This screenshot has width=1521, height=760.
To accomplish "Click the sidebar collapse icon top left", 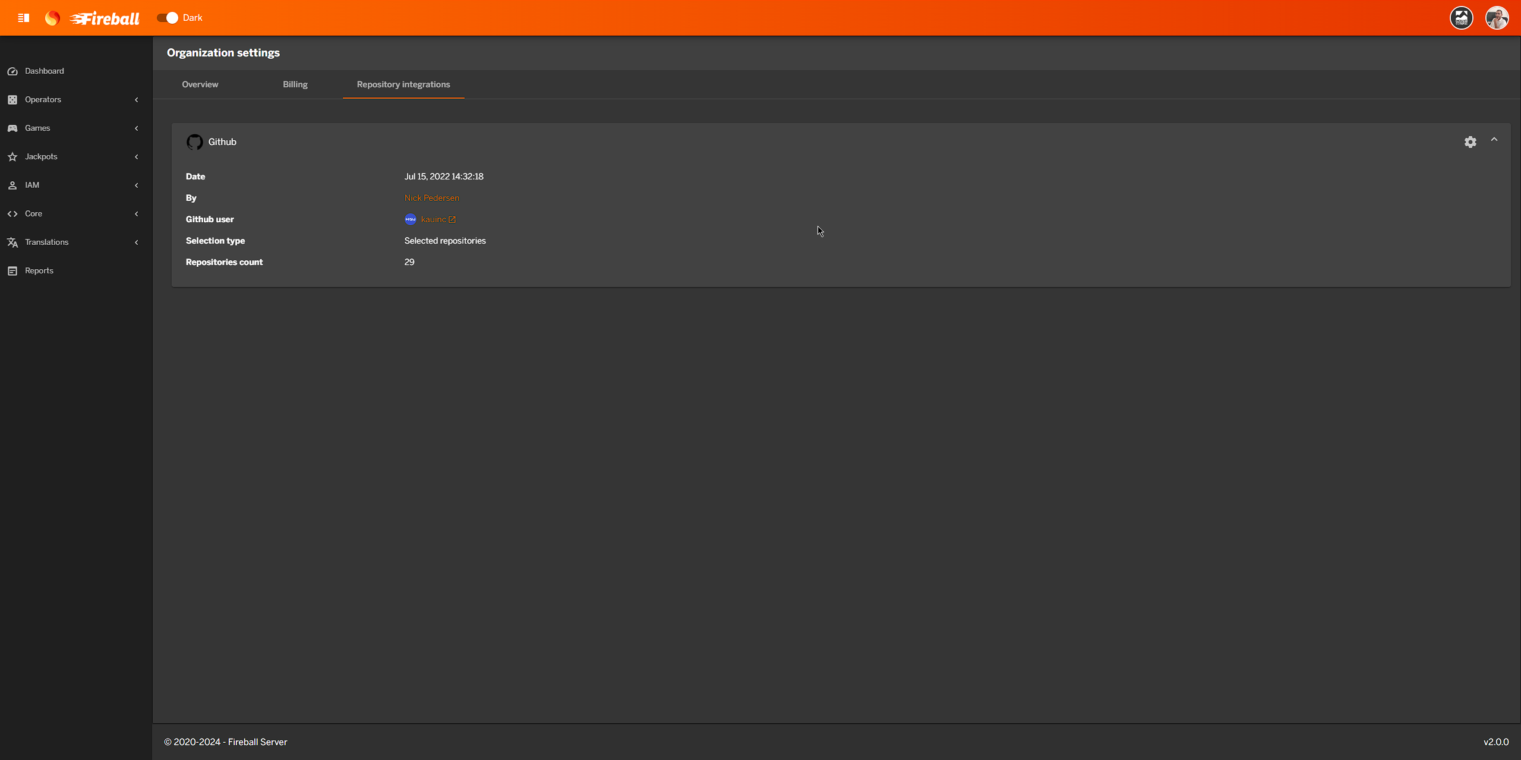I will click(x=24, y=17).
